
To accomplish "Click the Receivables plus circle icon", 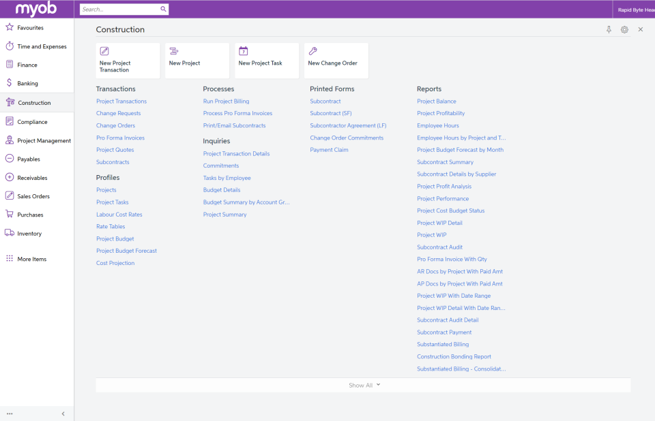I will (x=10, y=177).
